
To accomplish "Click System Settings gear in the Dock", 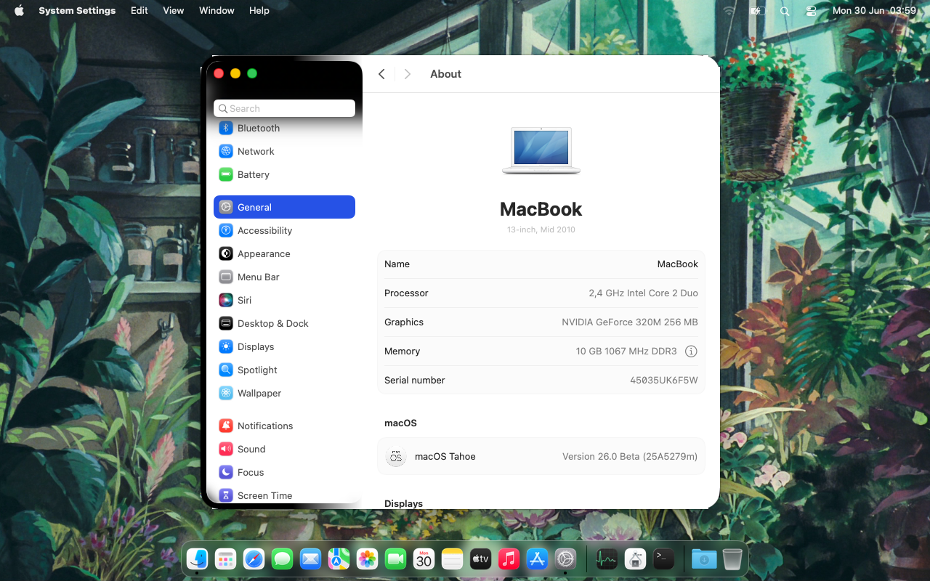I will click(566, 558).
